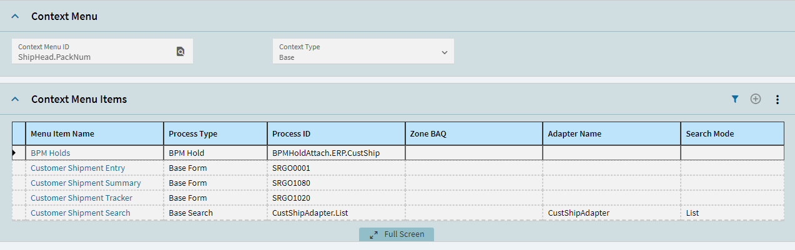The image size is (795, 250).
Task: Open the three-dot overflow menu
Action: 778,99
